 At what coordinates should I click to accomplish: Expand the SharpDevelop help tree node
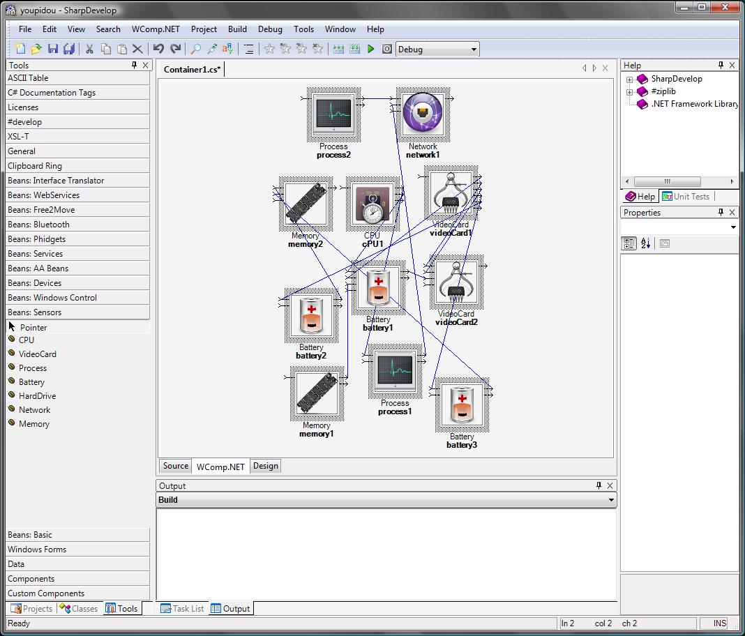[x=629, y=79]
